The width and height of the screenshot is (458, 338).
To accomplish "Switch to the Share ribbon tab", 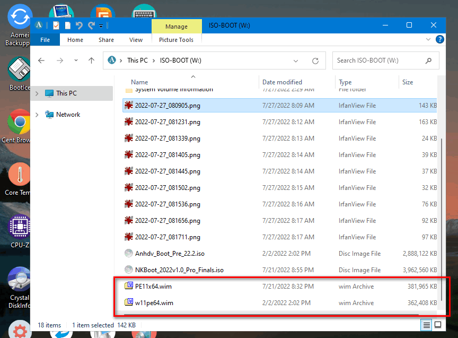I will 106,40.
